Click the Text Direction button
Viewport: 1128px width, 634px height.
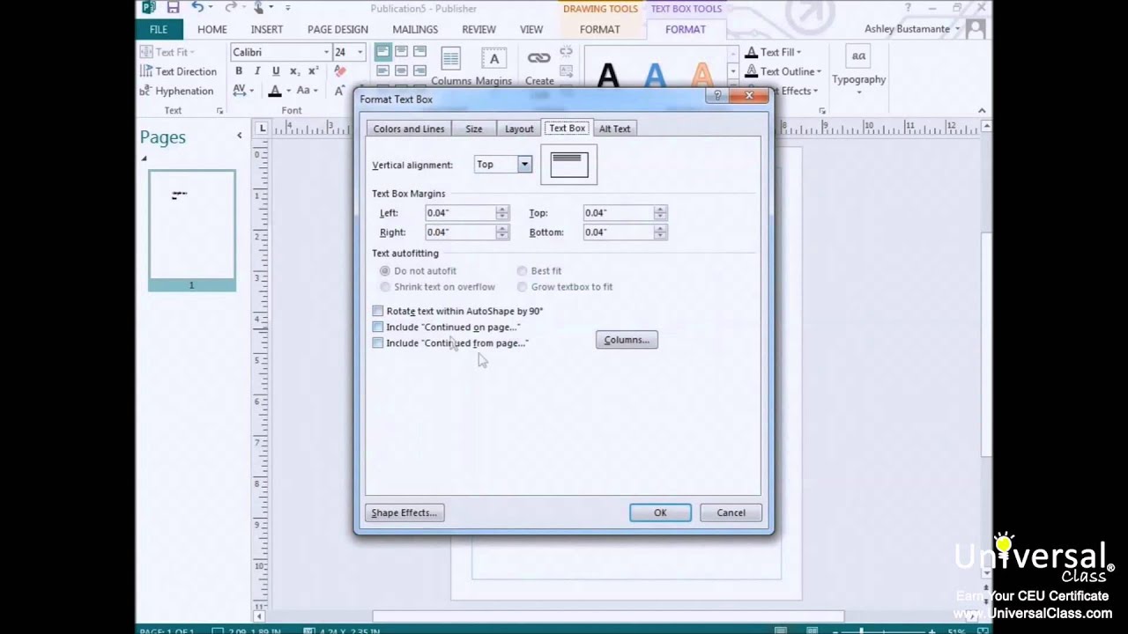pos(178,71)
